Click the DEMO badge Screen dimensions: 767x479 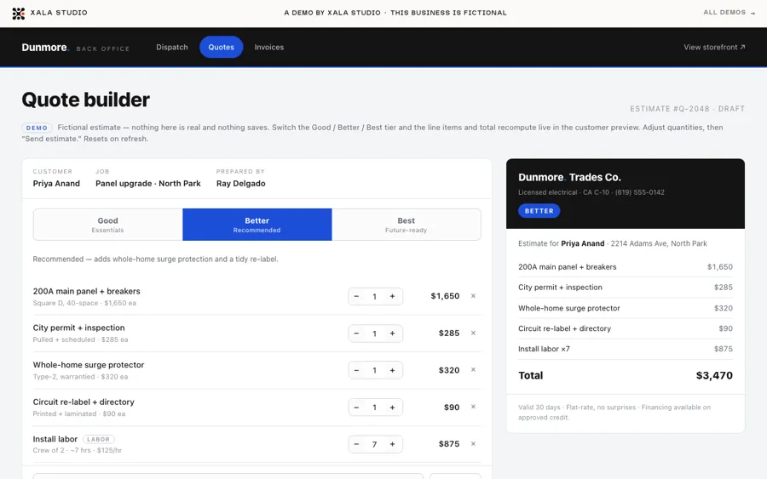(x=37, y=128)
